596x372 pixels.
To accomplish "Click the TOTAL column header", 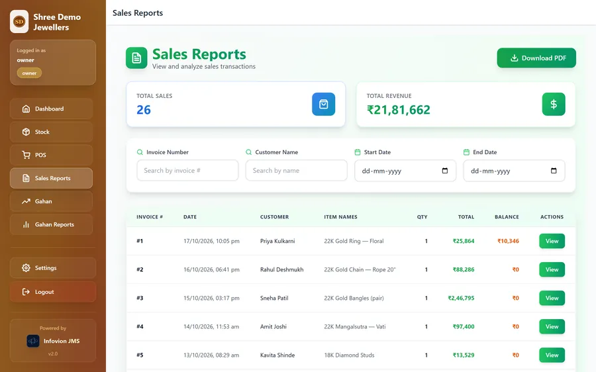I will point(466,217).
